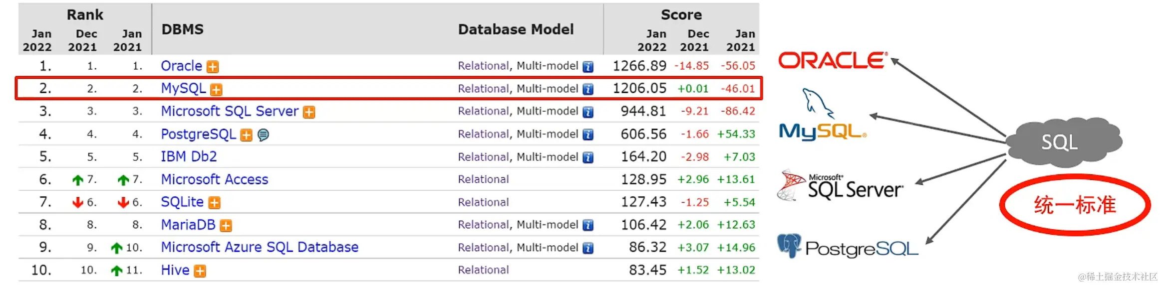Click the 统一标准 label
Image resolution: width=1161 pixels, height=285 pixels.
tap(1075, 205)
